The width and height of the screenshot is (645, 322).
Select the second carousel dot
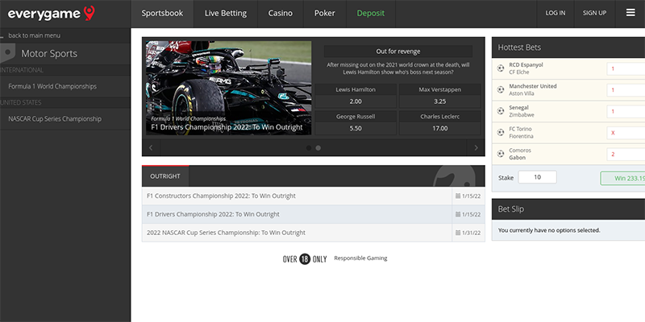click(318, 148)
